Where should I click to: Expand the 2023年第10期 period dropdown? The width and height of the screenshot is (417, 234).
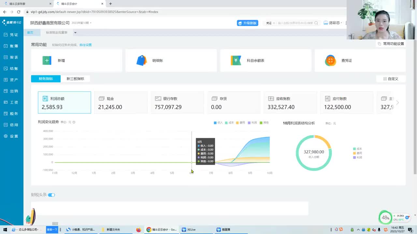[81, 23]
